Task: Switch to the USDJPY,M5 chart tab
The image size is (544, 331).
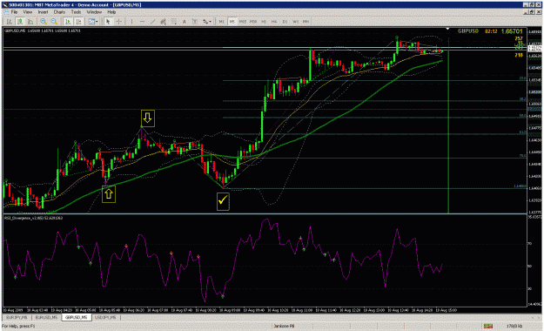Action: (105, 317)
